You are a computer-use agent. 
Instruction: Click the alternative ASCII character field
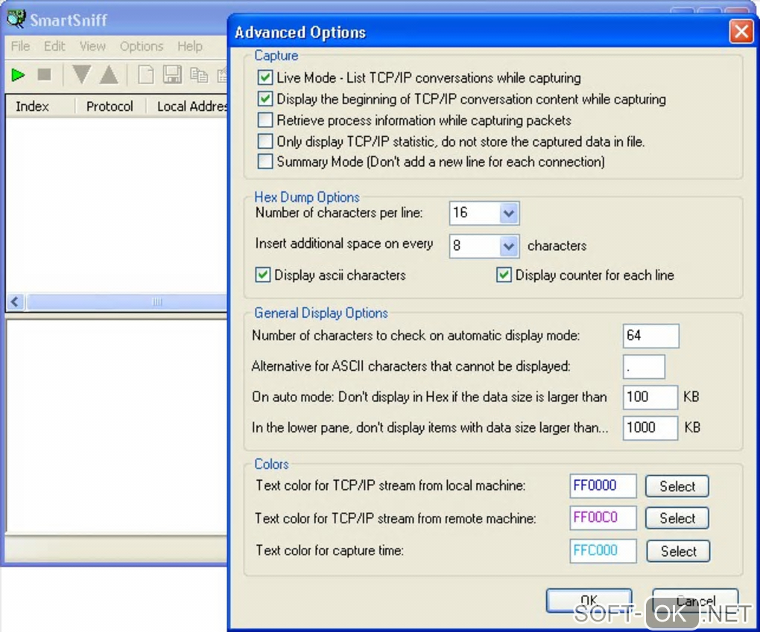coord(644,366)
